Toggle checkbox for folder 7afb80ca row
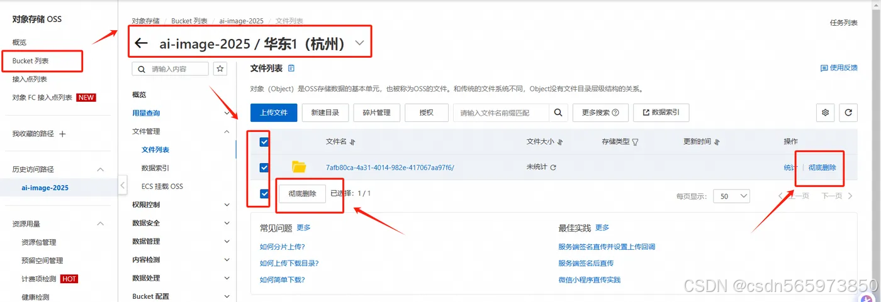The image size is (881, 302). tap(264, 168)
